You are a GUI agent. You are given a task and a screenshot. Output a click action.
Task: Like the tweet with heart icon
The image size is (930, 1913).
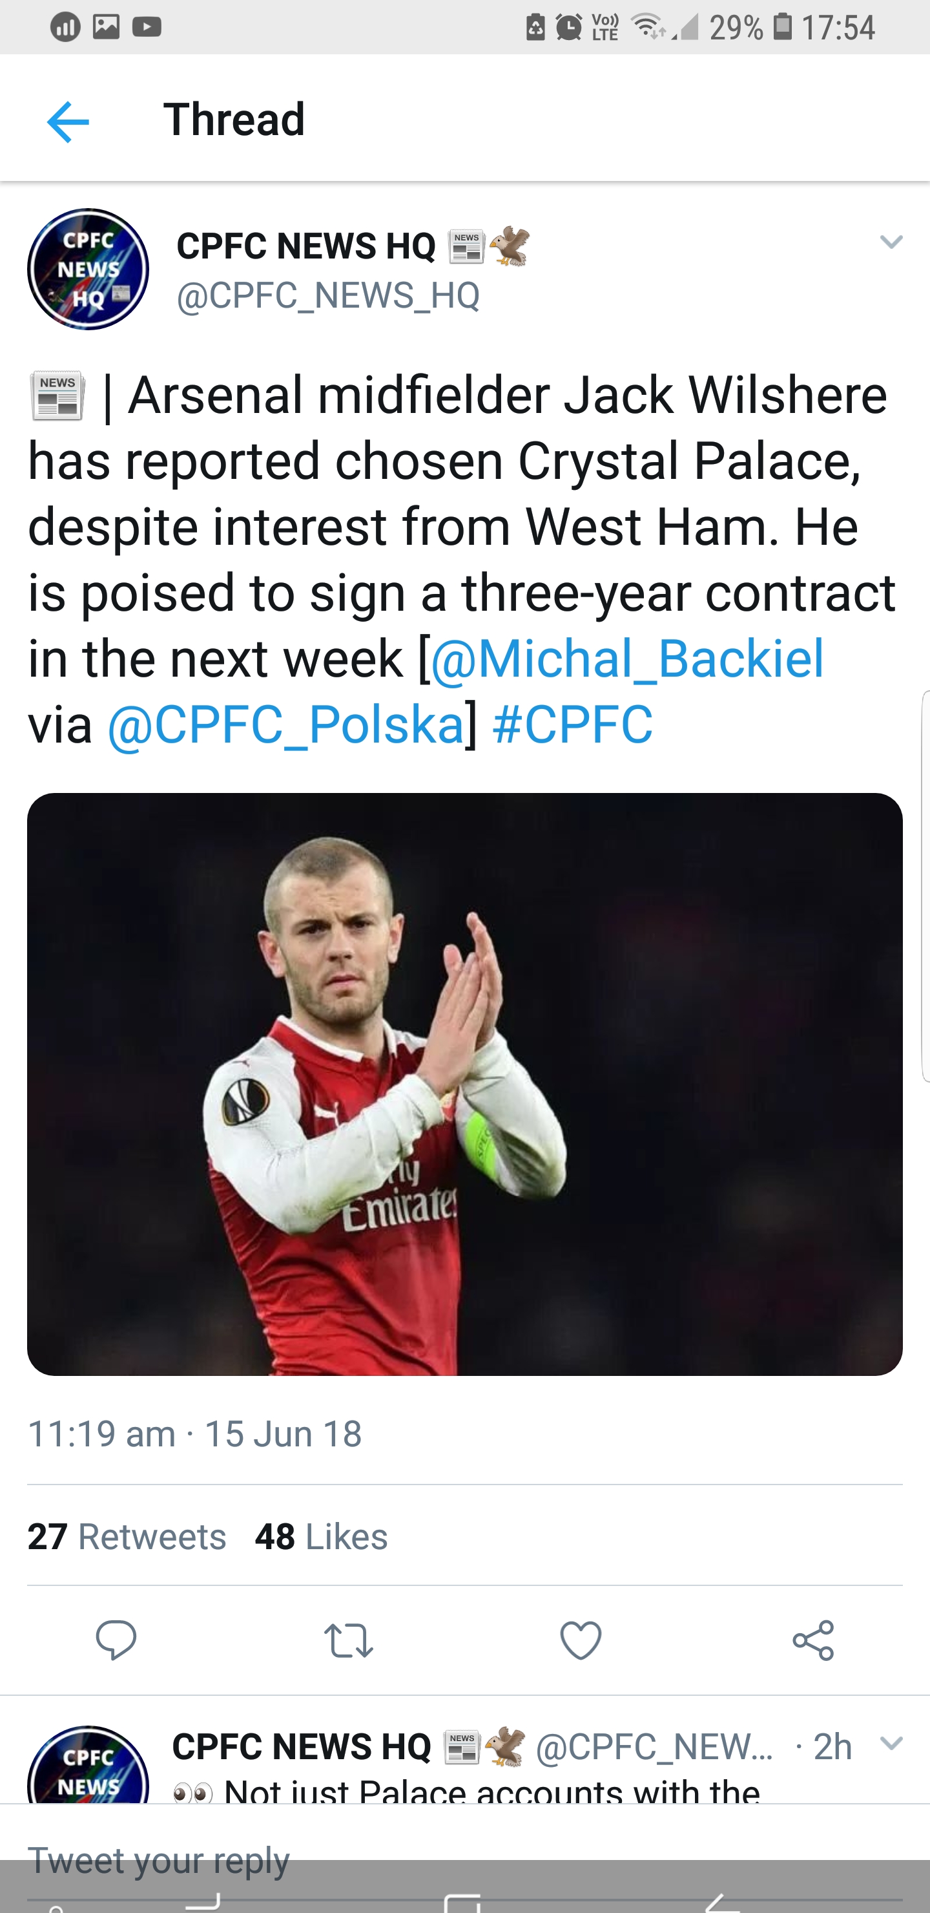pos(581,1640)
